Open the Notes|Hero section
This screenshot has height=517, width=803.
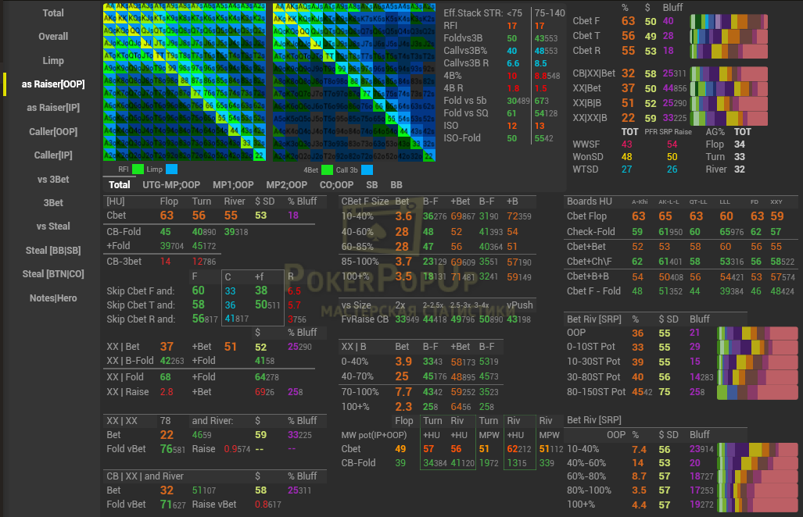click(x=53, y=298)
